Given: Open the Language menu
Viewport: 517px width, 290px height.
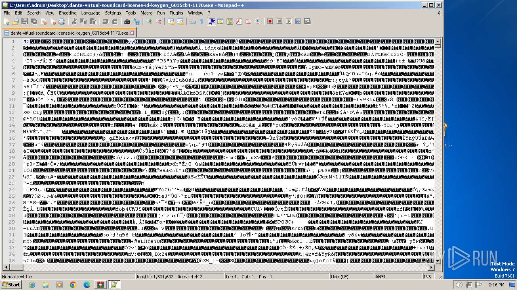Looking at the screenshot, I should pyautogui.click(x=90, y=13).
